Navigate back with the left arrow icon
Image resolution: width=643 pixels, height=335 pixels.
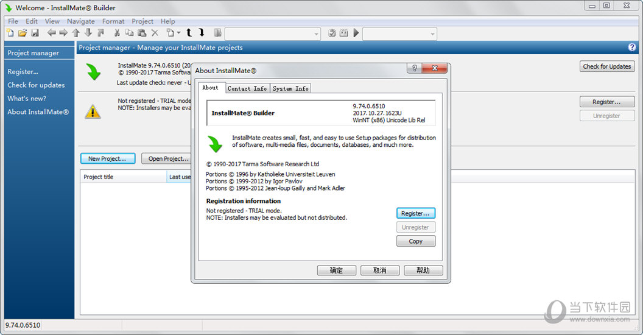pos(51,33)
